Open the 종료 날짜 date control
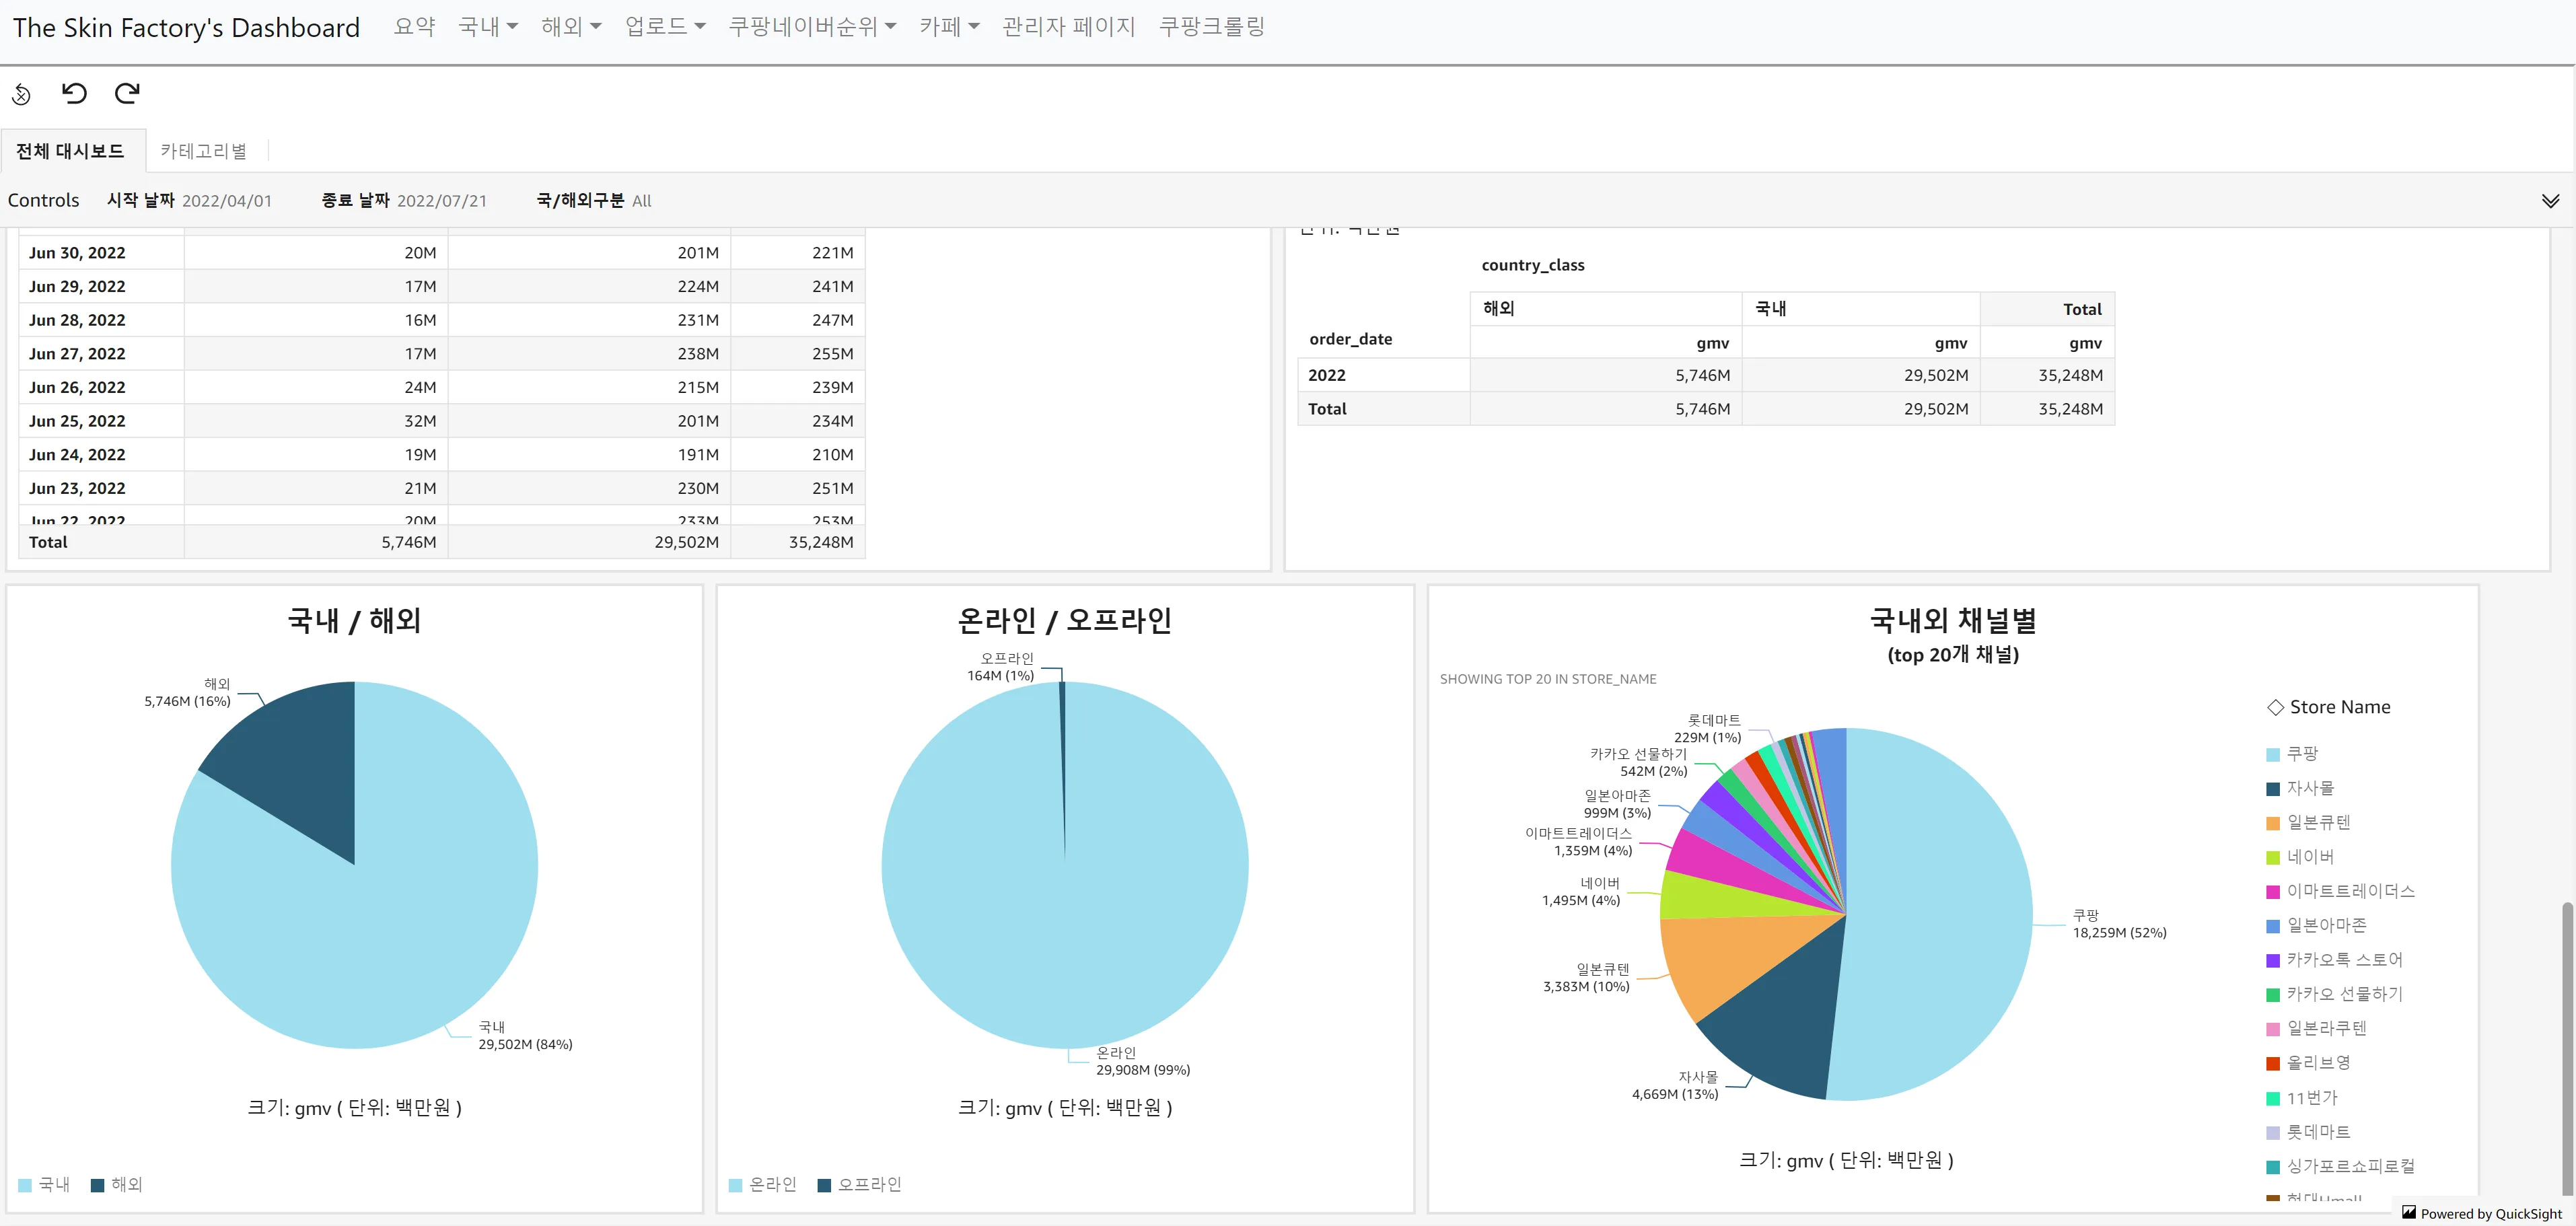 tap(404, 201)
